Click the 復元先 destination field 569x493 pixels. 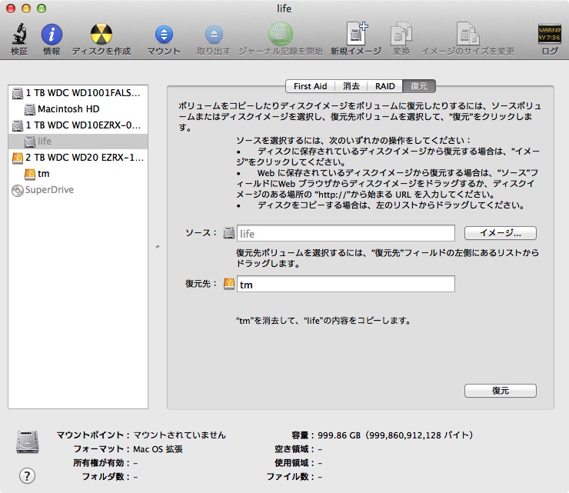click(x=345, y=285)
